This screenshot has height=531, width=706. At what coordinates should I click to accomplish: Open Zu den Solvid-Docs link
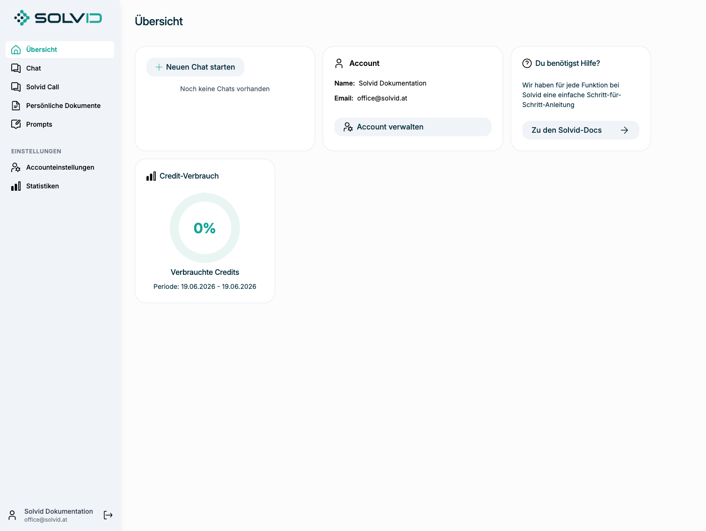(x=581, y=130)
